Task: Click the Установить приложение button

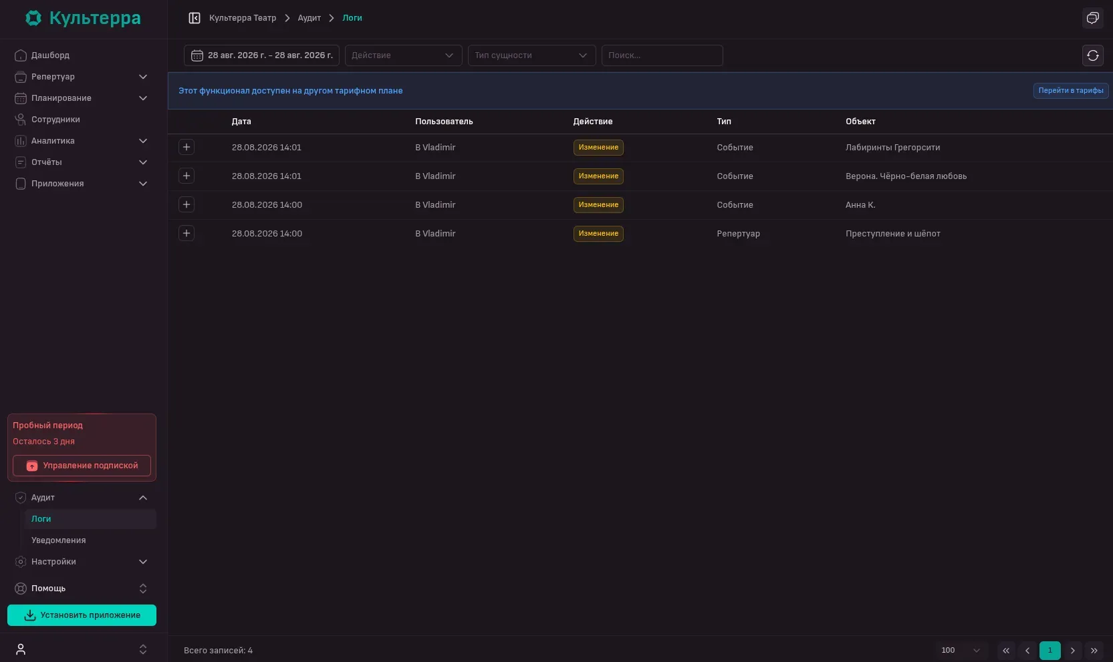Action: click(x=82, y=615)
